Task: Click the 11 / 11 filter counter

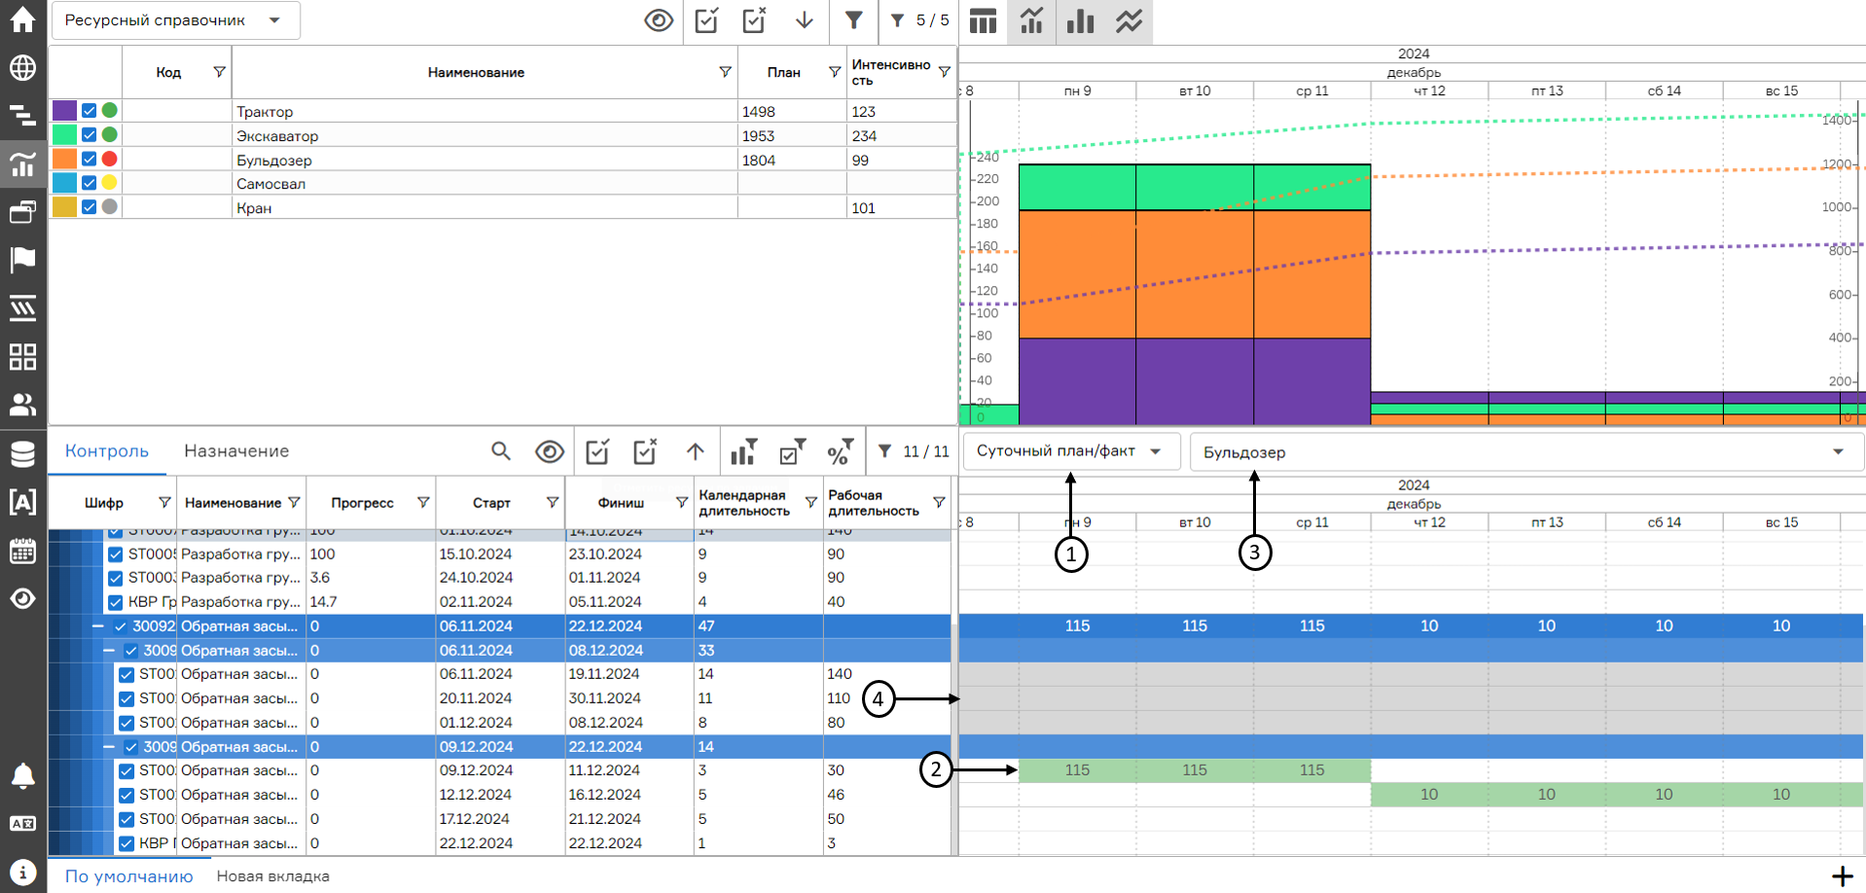Action: coord(913,451)
